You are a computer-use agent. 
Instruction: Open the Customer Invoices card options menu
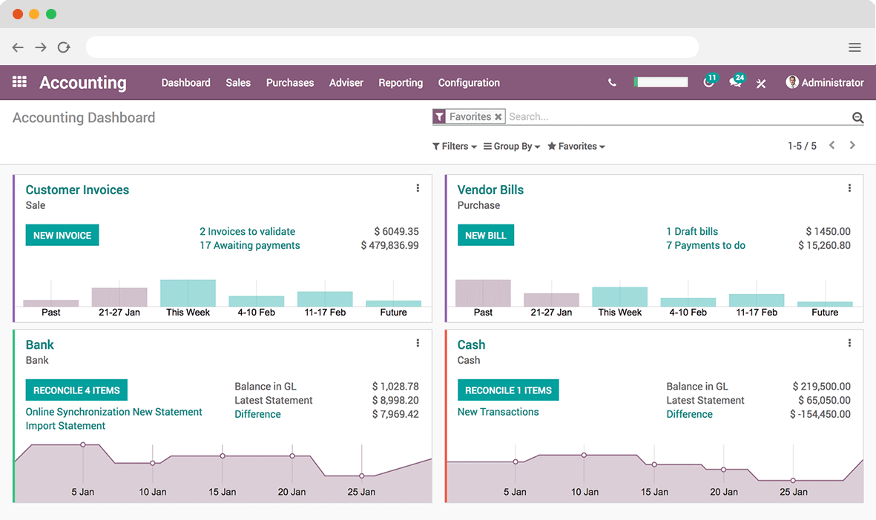coord(418,187)
